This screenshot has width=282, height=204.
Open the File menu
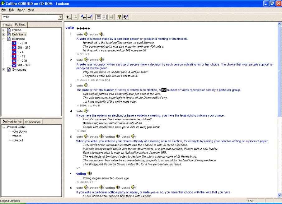click(3, 10)
